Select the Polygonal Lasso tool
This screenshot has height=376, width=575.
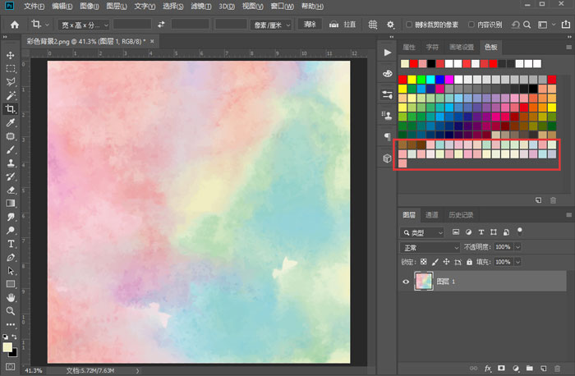click(10, 82)
